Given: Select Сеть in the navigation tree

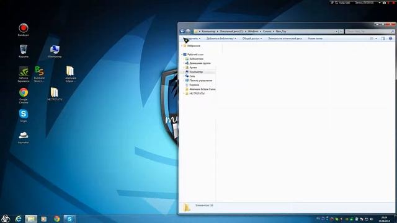Looking at the screenshot, I should coord(192,76).
